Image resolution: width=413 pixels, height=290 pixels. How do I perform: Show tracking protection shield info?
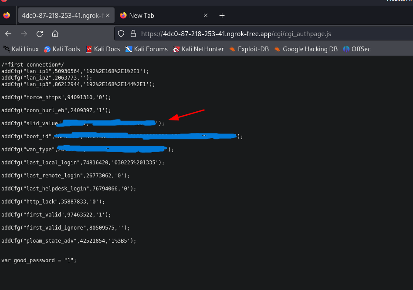point(121,33)
